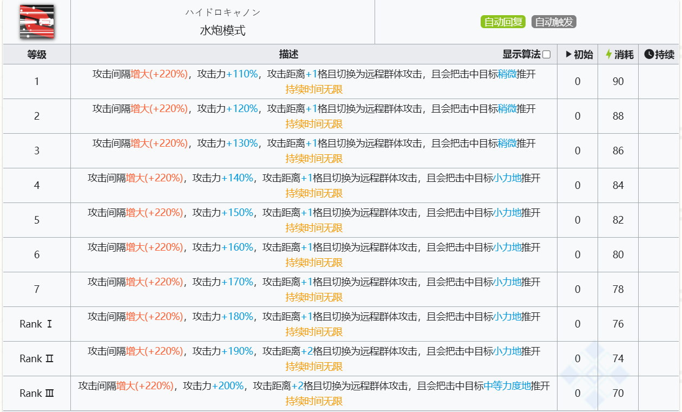The image size is (682, 412).
Task: Click the 持续 clock icon
Action: tap(649, 54)
